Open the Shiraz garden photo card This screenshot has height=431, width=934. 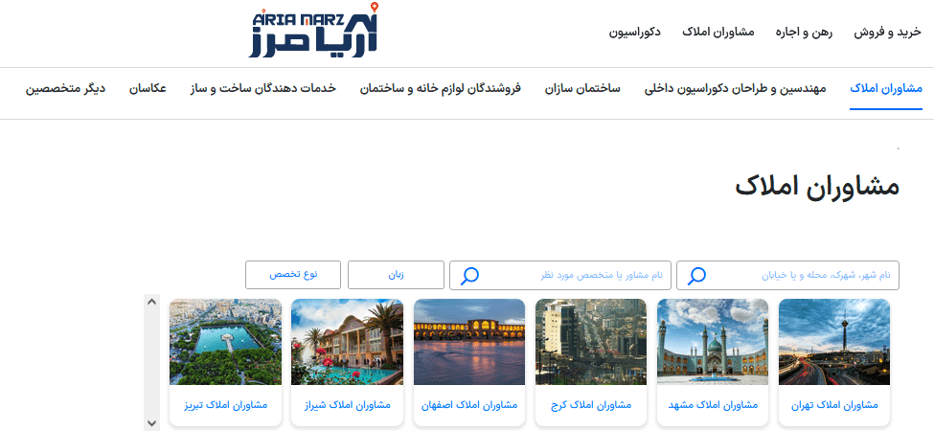[x=348, y=342]
